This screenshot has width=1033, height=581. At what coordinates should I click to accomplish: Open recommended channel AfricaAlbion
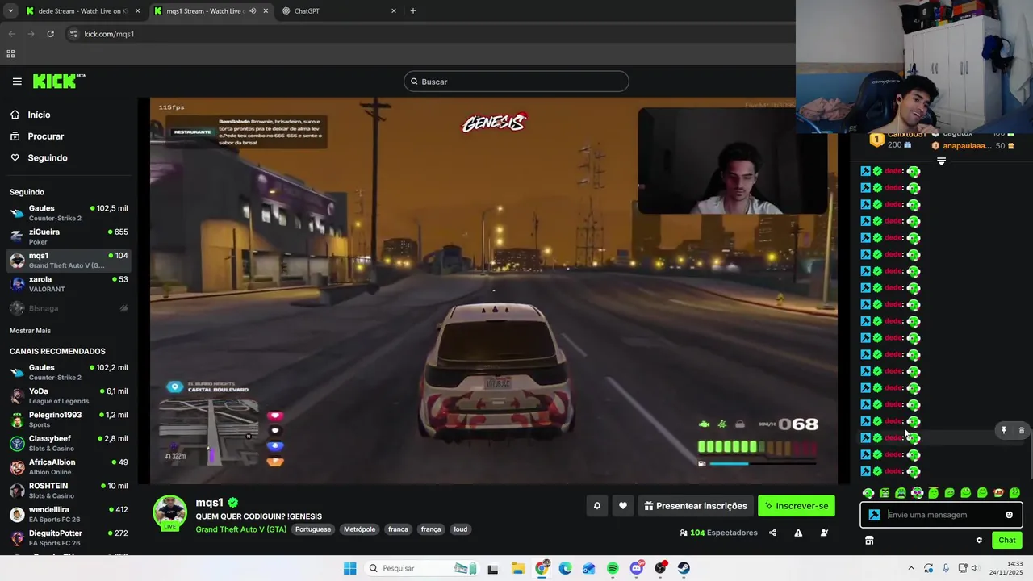[x=69, y=467]
